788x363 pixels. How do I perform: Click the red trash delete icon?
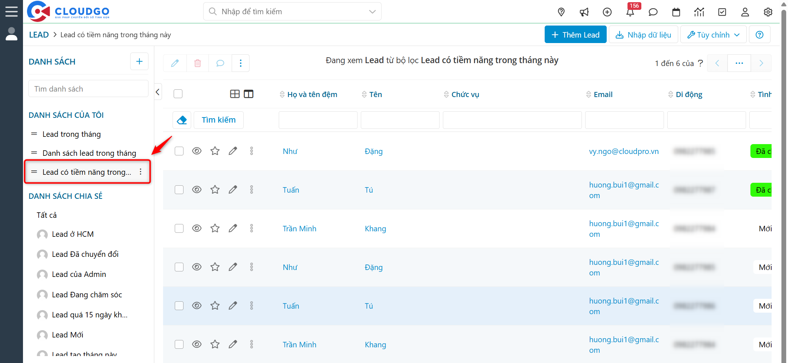[197, 63]
